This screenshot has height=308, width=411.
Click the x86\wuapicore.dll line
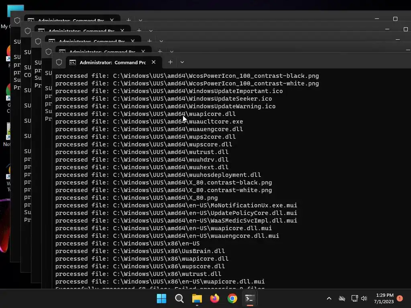[x=142, y=259]
